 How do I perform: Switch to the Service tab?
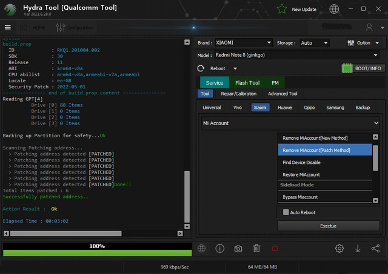(x=214, y=83)
